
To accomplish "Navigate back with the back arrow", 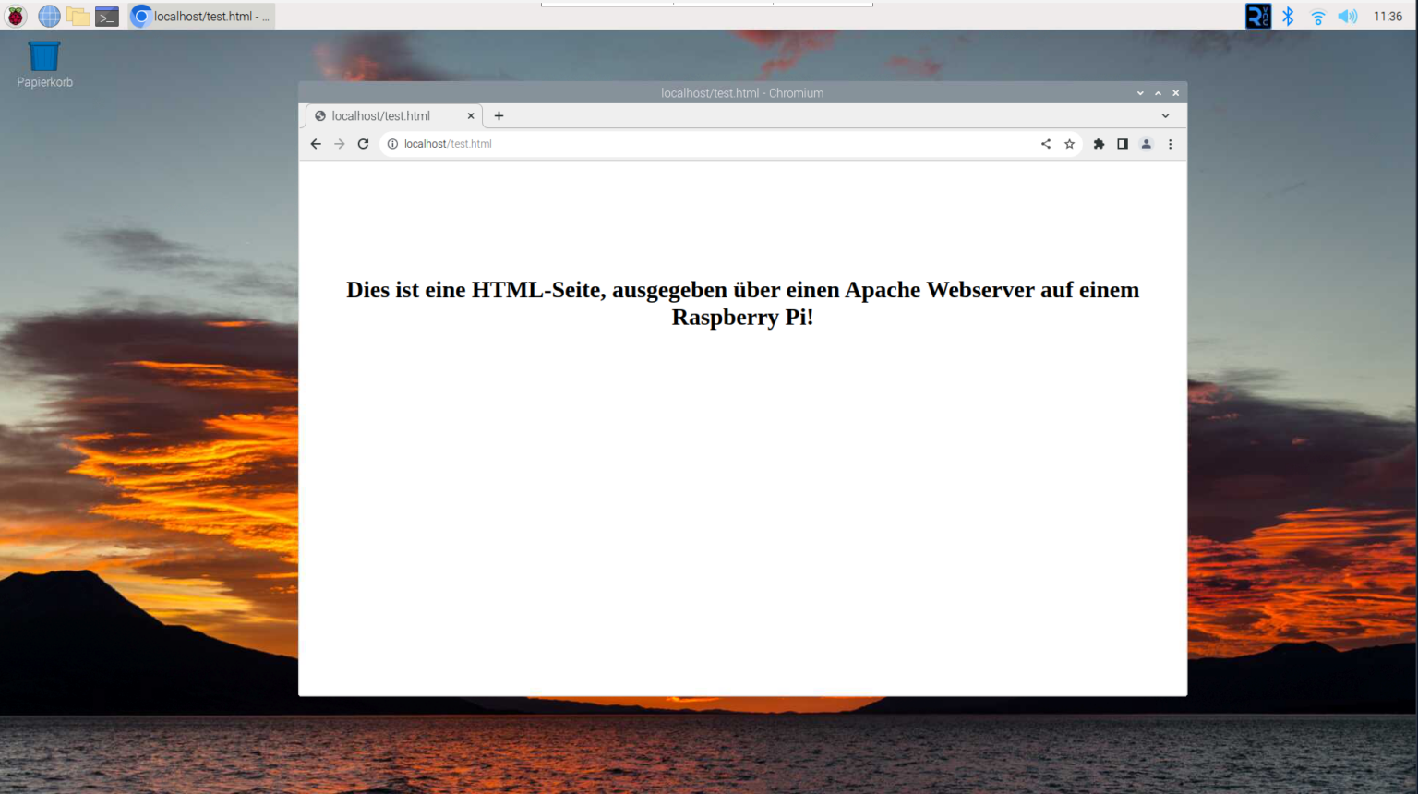I will pos(316,144).
